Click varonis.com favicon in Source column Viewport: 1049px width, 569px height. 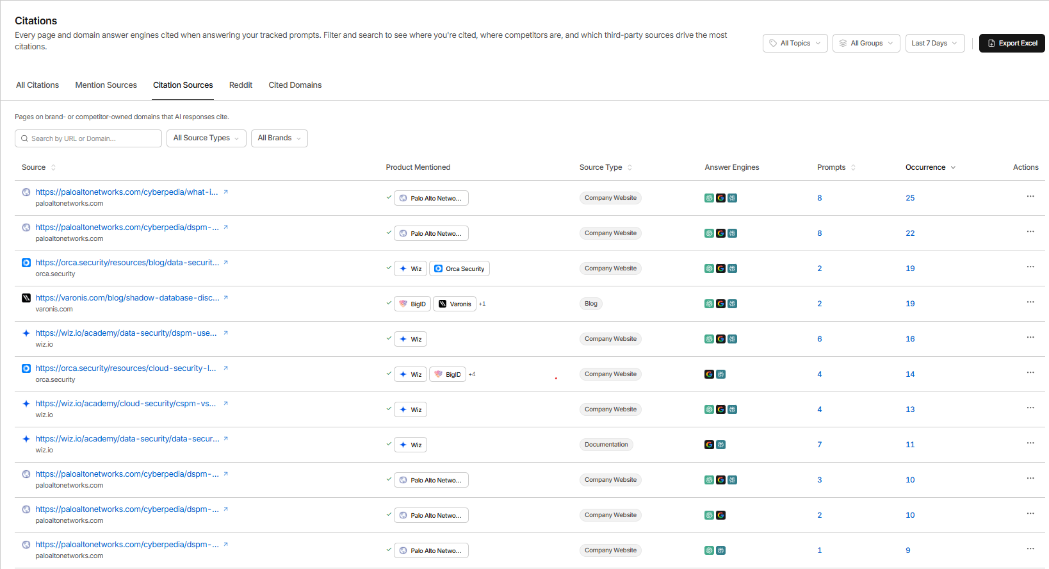(26, 298)
